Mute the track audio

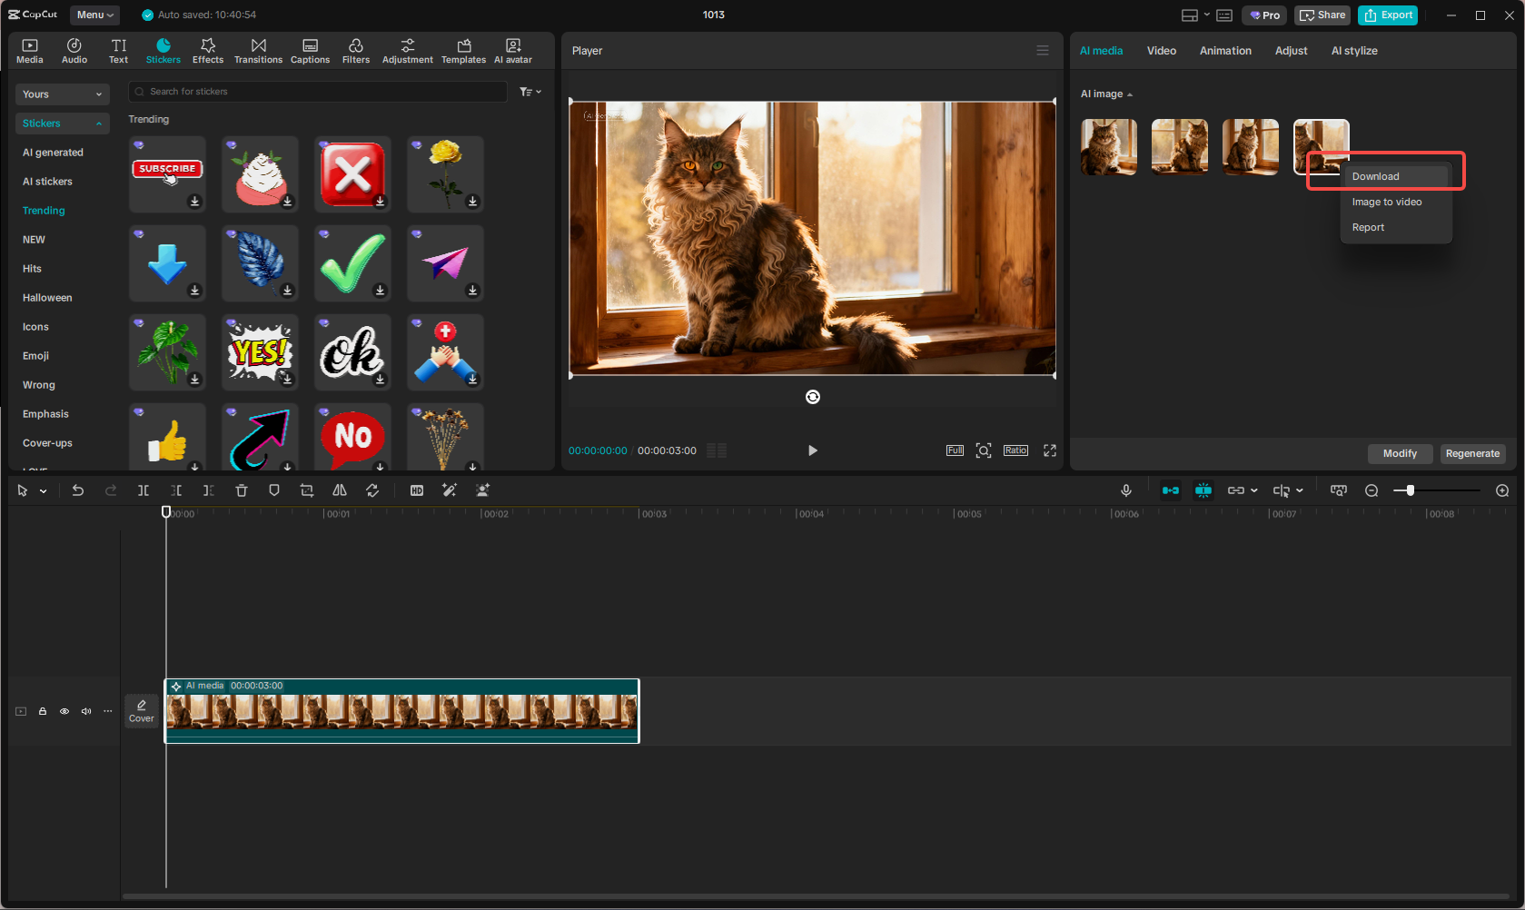coord(85,711)
